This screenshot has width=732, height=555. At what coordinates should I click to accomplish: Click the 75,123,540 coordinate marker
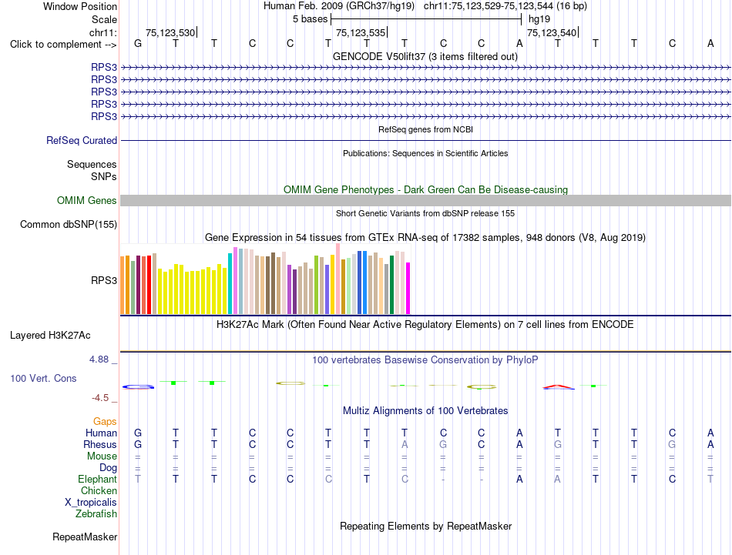tap(552, 32)
